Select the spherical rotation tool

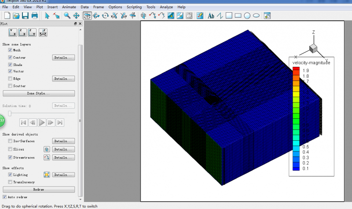pos(87,16)
